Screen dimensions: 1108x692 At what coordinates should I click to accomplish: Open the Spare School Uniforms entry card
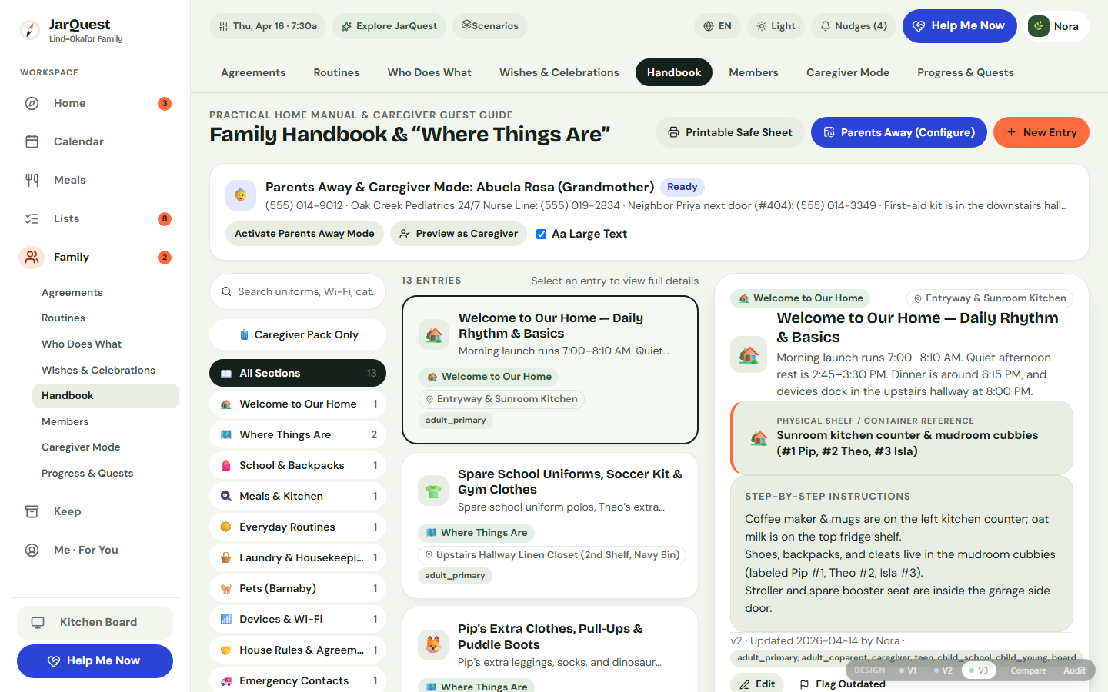coord(550,526)
